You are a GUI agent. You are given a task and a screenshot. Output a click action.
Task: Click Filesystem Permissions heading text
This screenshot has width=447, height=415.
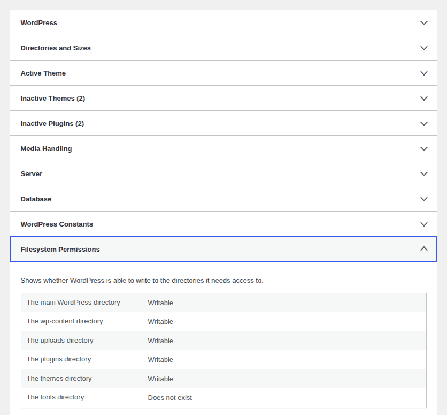[x=60, y=249]
